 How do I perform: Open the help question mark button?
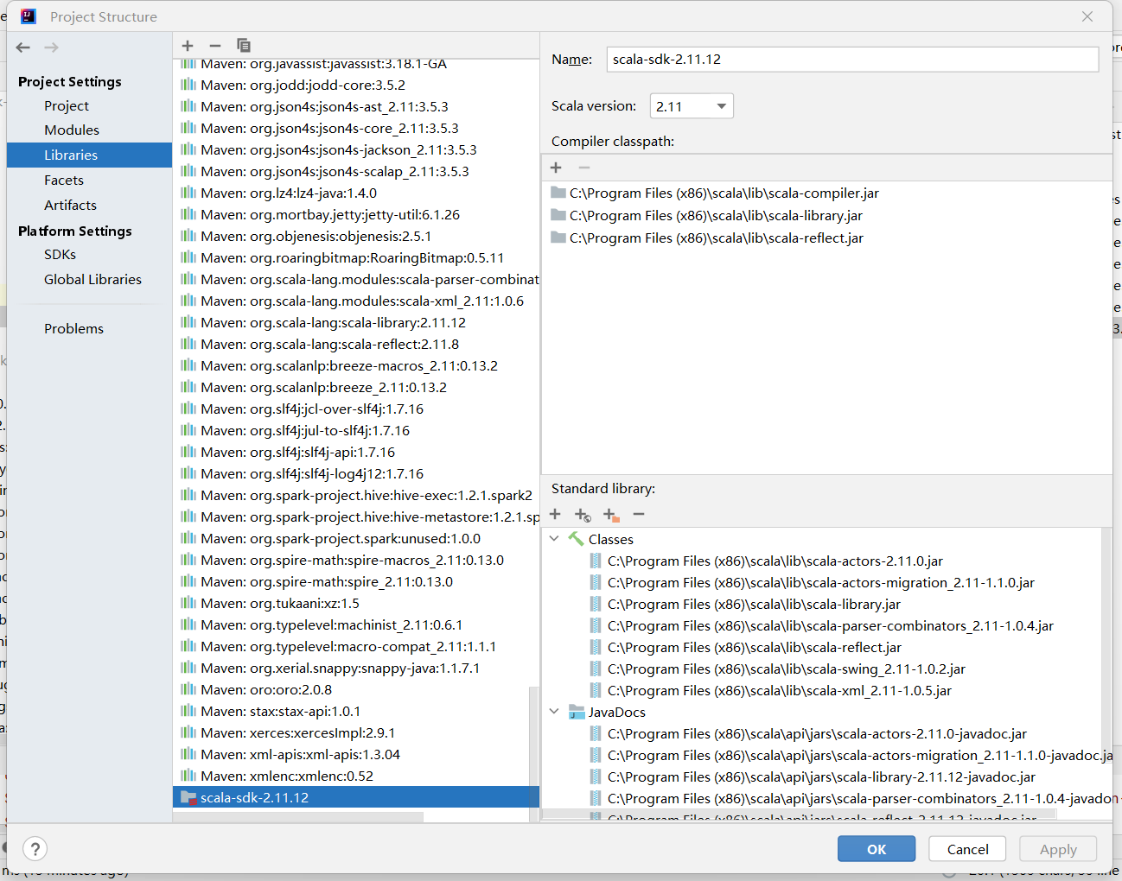[x=35, y=849]
